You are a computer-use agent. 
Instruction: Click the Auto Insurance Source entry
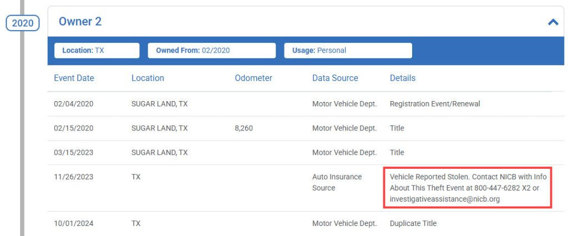(337, 182)
